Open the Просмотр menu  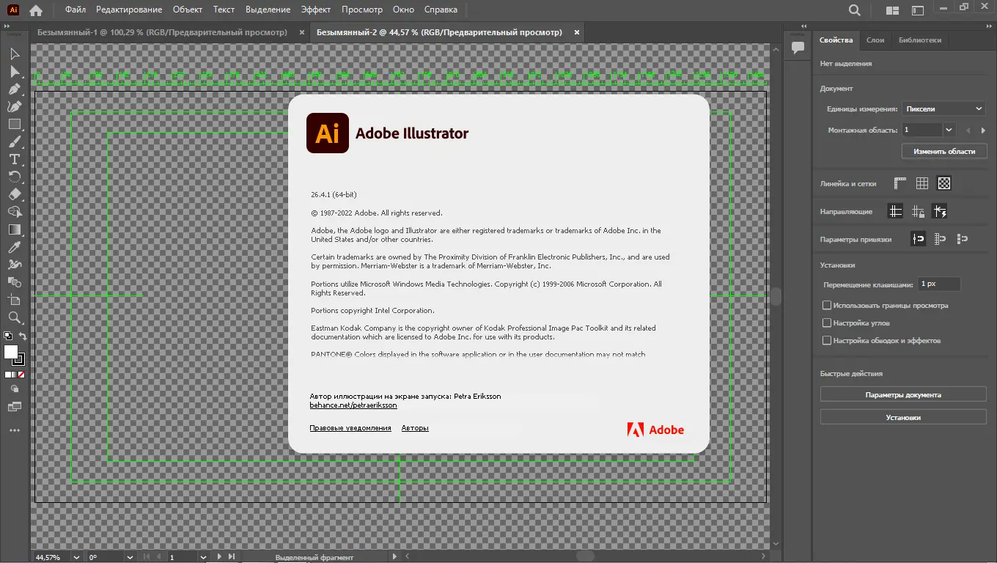coord(362,10)
